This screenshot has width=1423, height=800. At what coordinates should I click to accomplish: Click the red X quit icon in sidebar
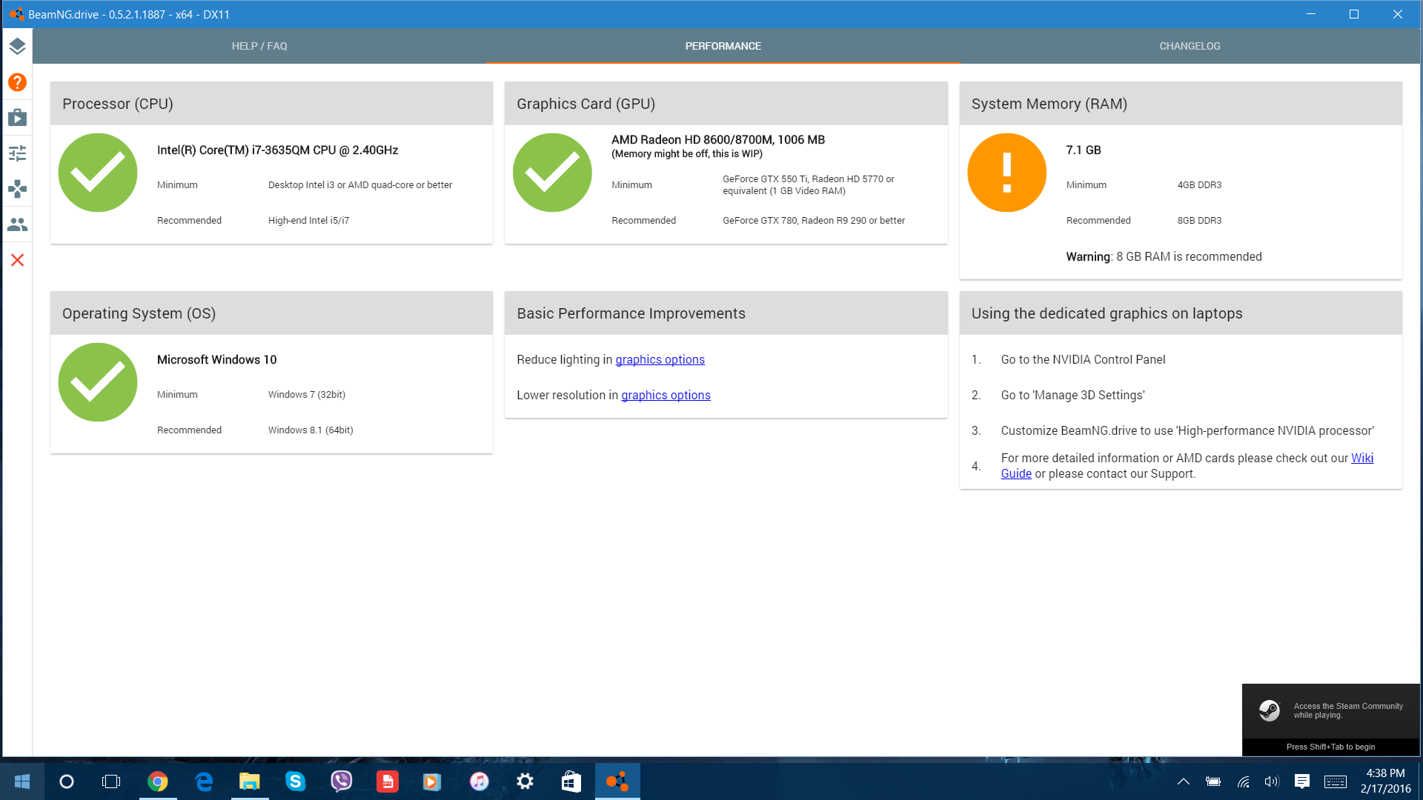click(17, 260)
